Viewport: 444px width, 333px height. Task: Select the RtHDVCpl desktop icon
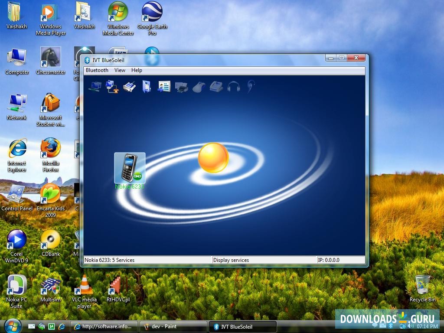coord(118,289)
